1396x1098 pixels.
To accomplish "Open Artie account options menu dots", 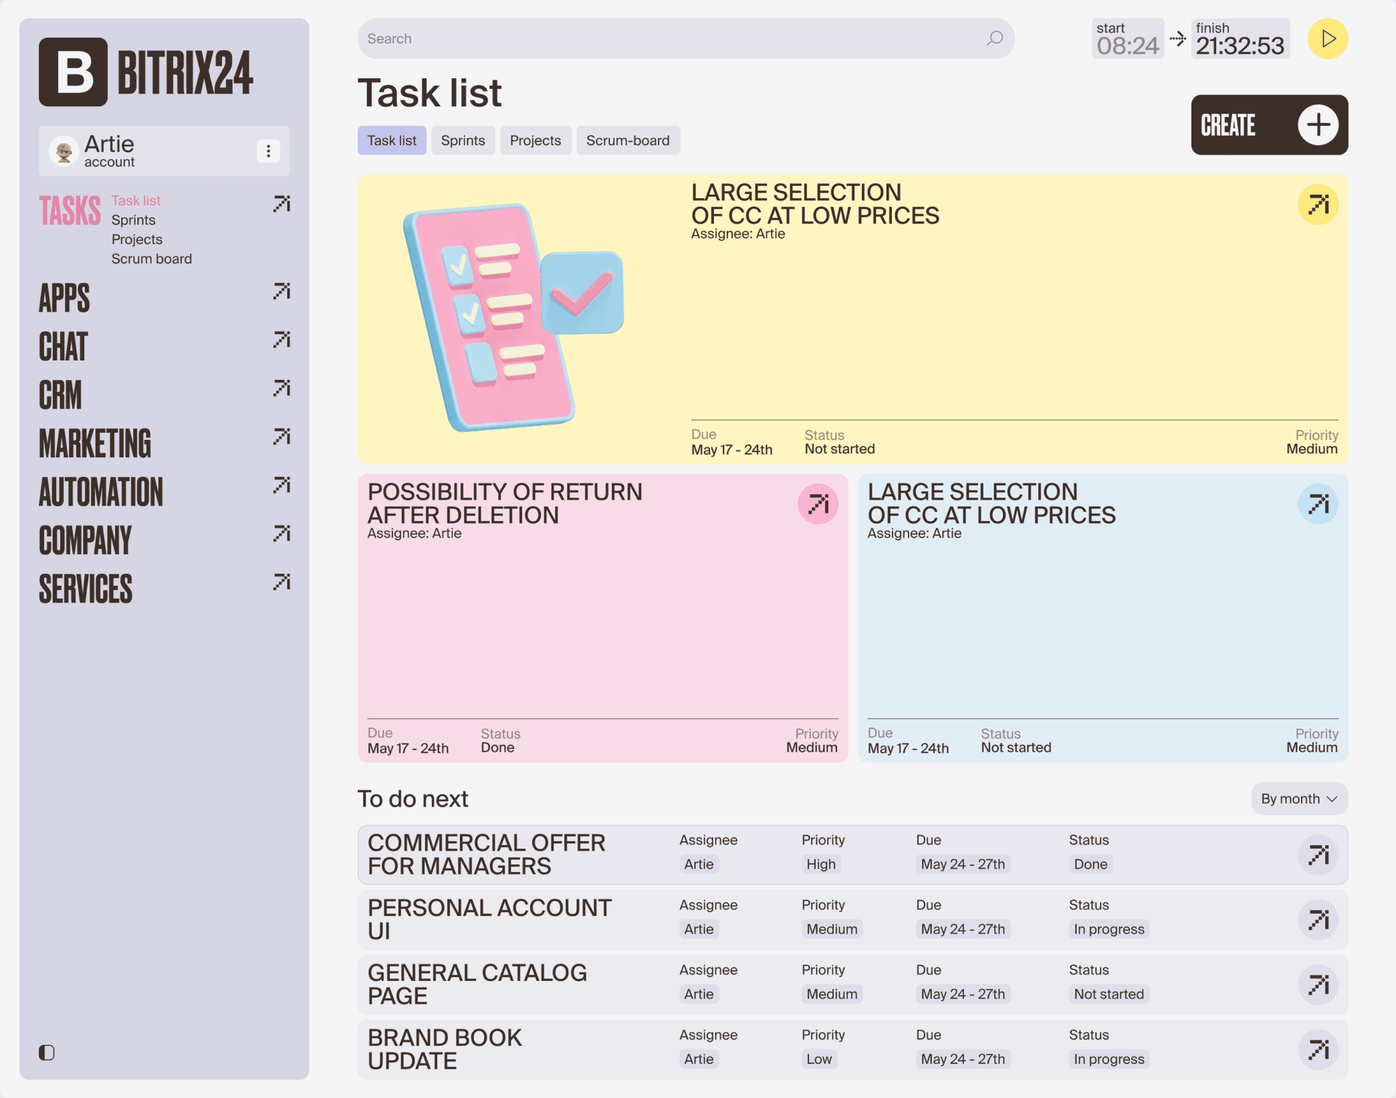I will (268, 151).
